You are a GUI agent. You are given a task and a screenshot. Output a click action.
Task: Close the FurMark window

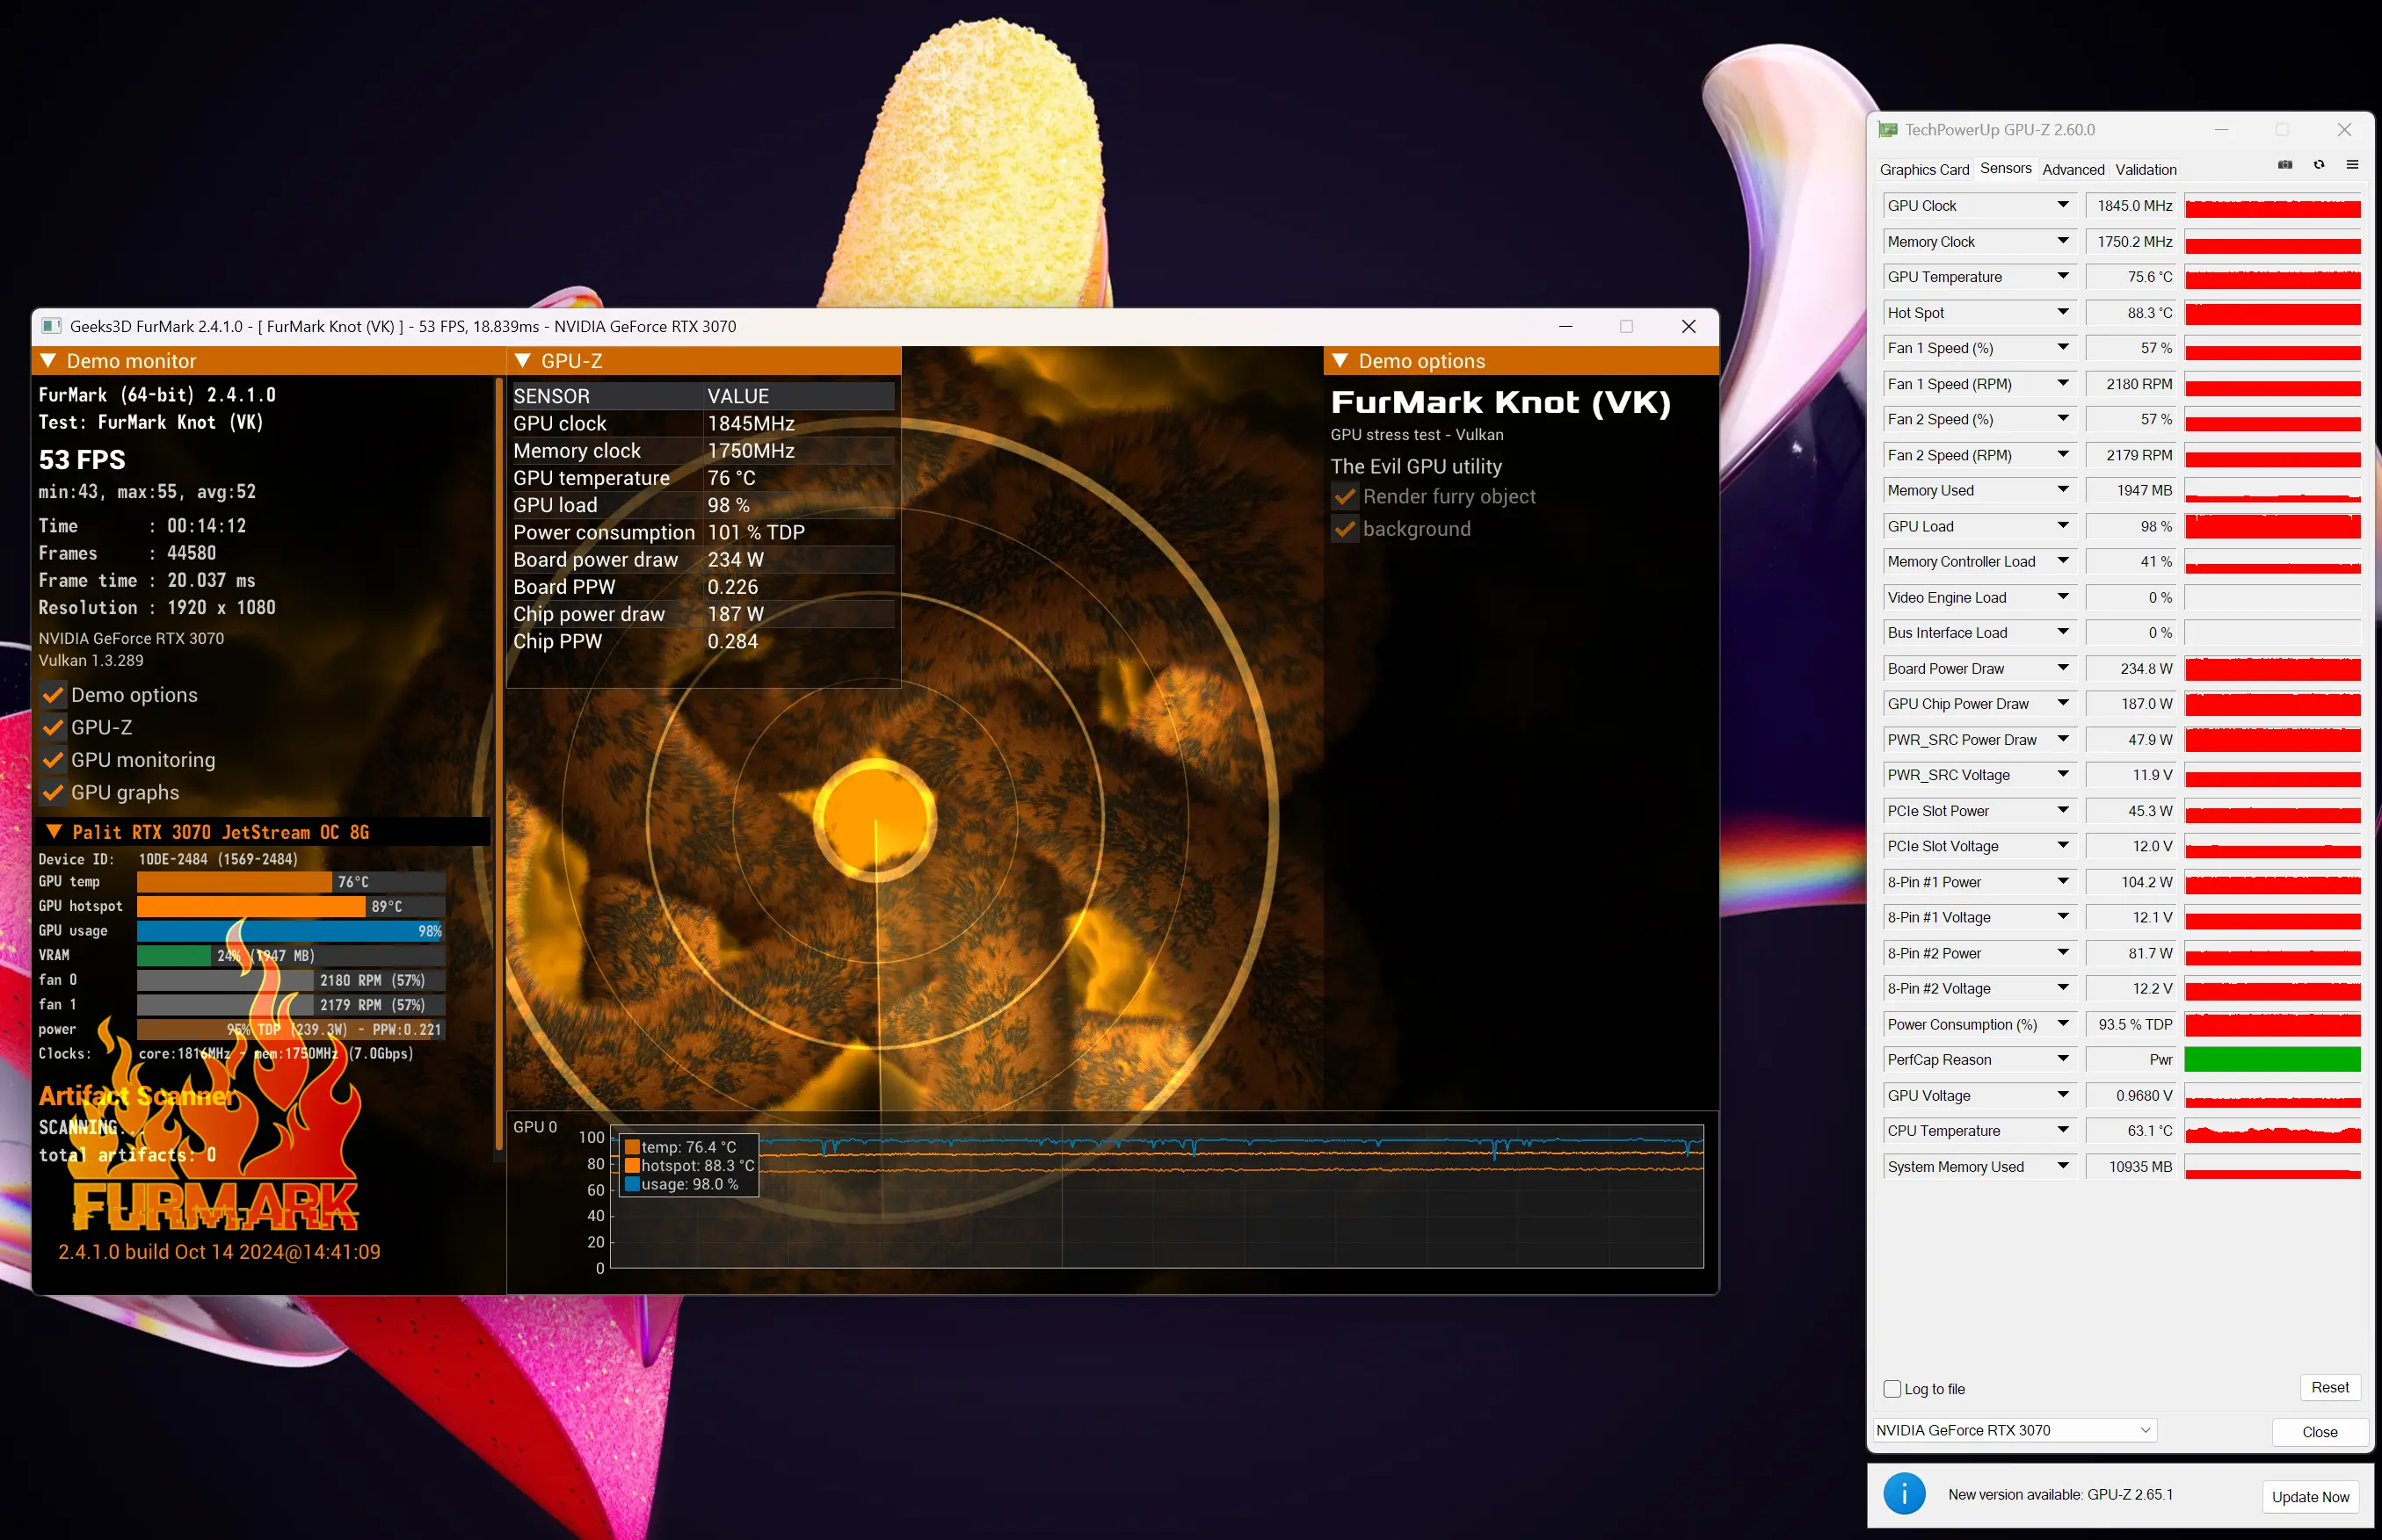tap(1688, 326)
